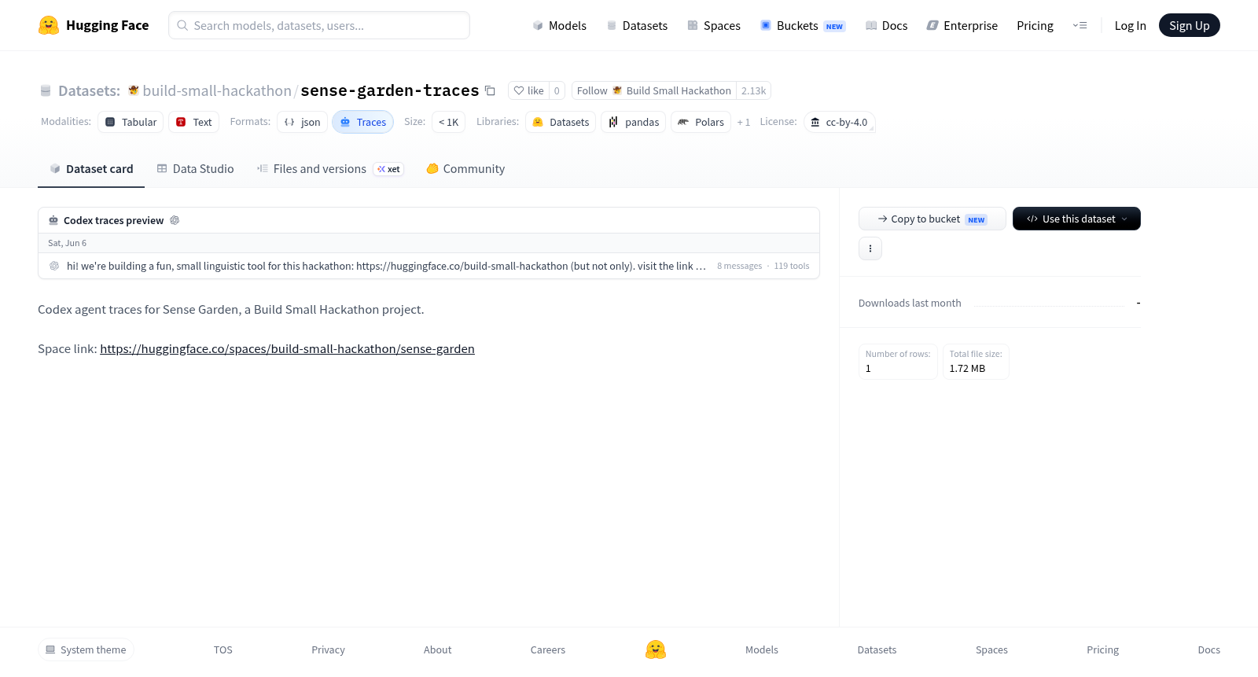Open the footer Docs link
The width and height of the screenshot is (1258, 677).
[x=1208, y=649]
